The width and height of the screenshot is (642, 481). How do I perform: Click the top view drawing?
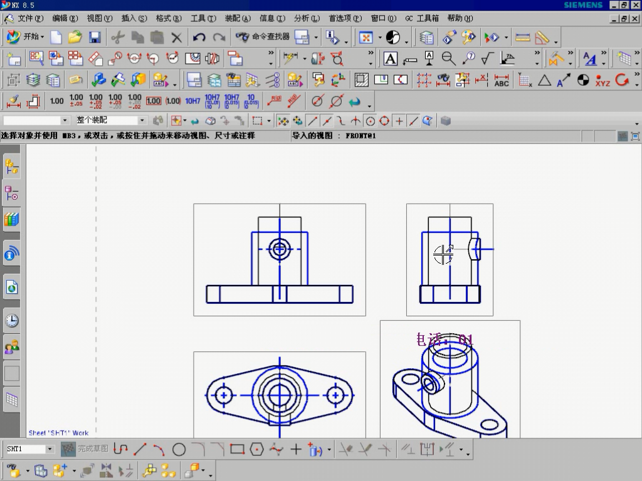click(280, 395)
